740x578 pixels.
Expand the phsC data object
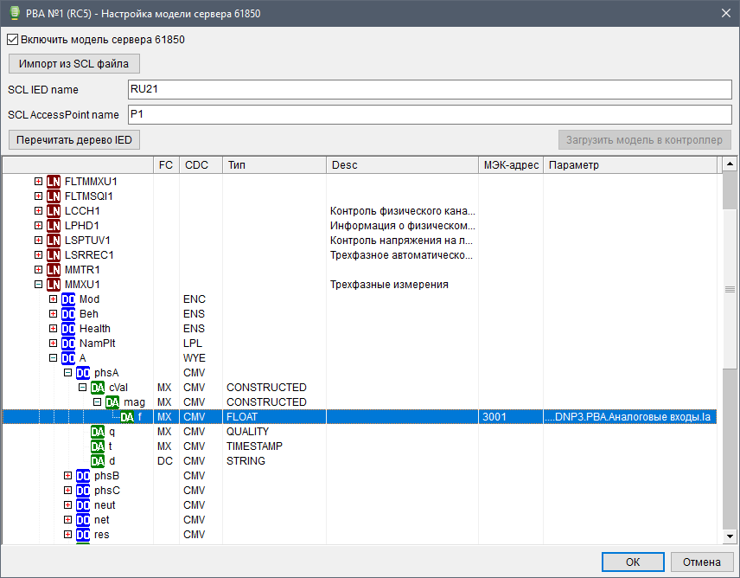(x=68, y=491)
